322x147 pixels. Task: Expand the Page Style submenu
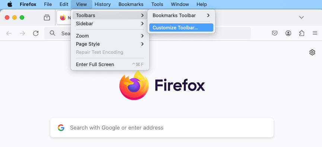[x=110, y=44]
